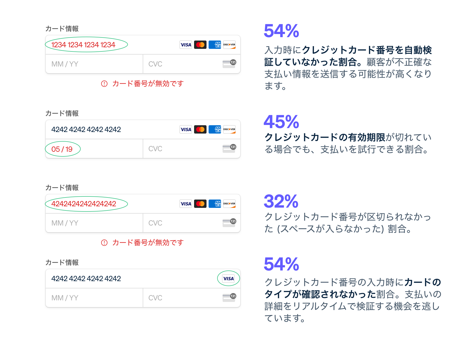The width and height of the screenshot is (467, 344).
Task: Click the MM / YY field in the first form
Action: (x=78, y=64)
